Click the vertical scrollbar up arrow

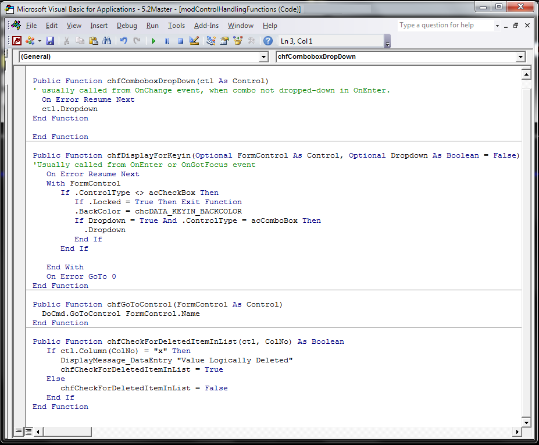(x=526, y=74)
